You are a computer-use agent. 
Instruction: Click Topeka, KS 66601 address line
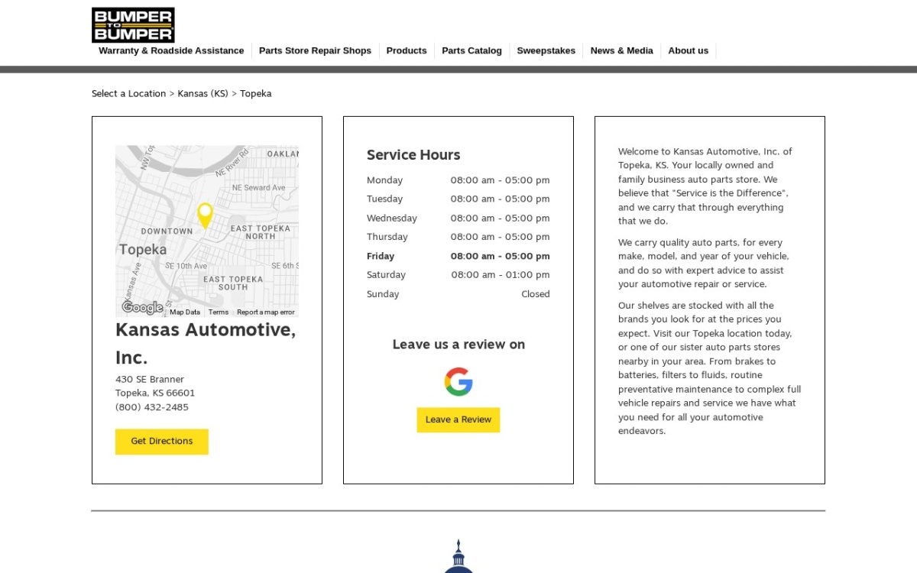(x=155, y=393)
